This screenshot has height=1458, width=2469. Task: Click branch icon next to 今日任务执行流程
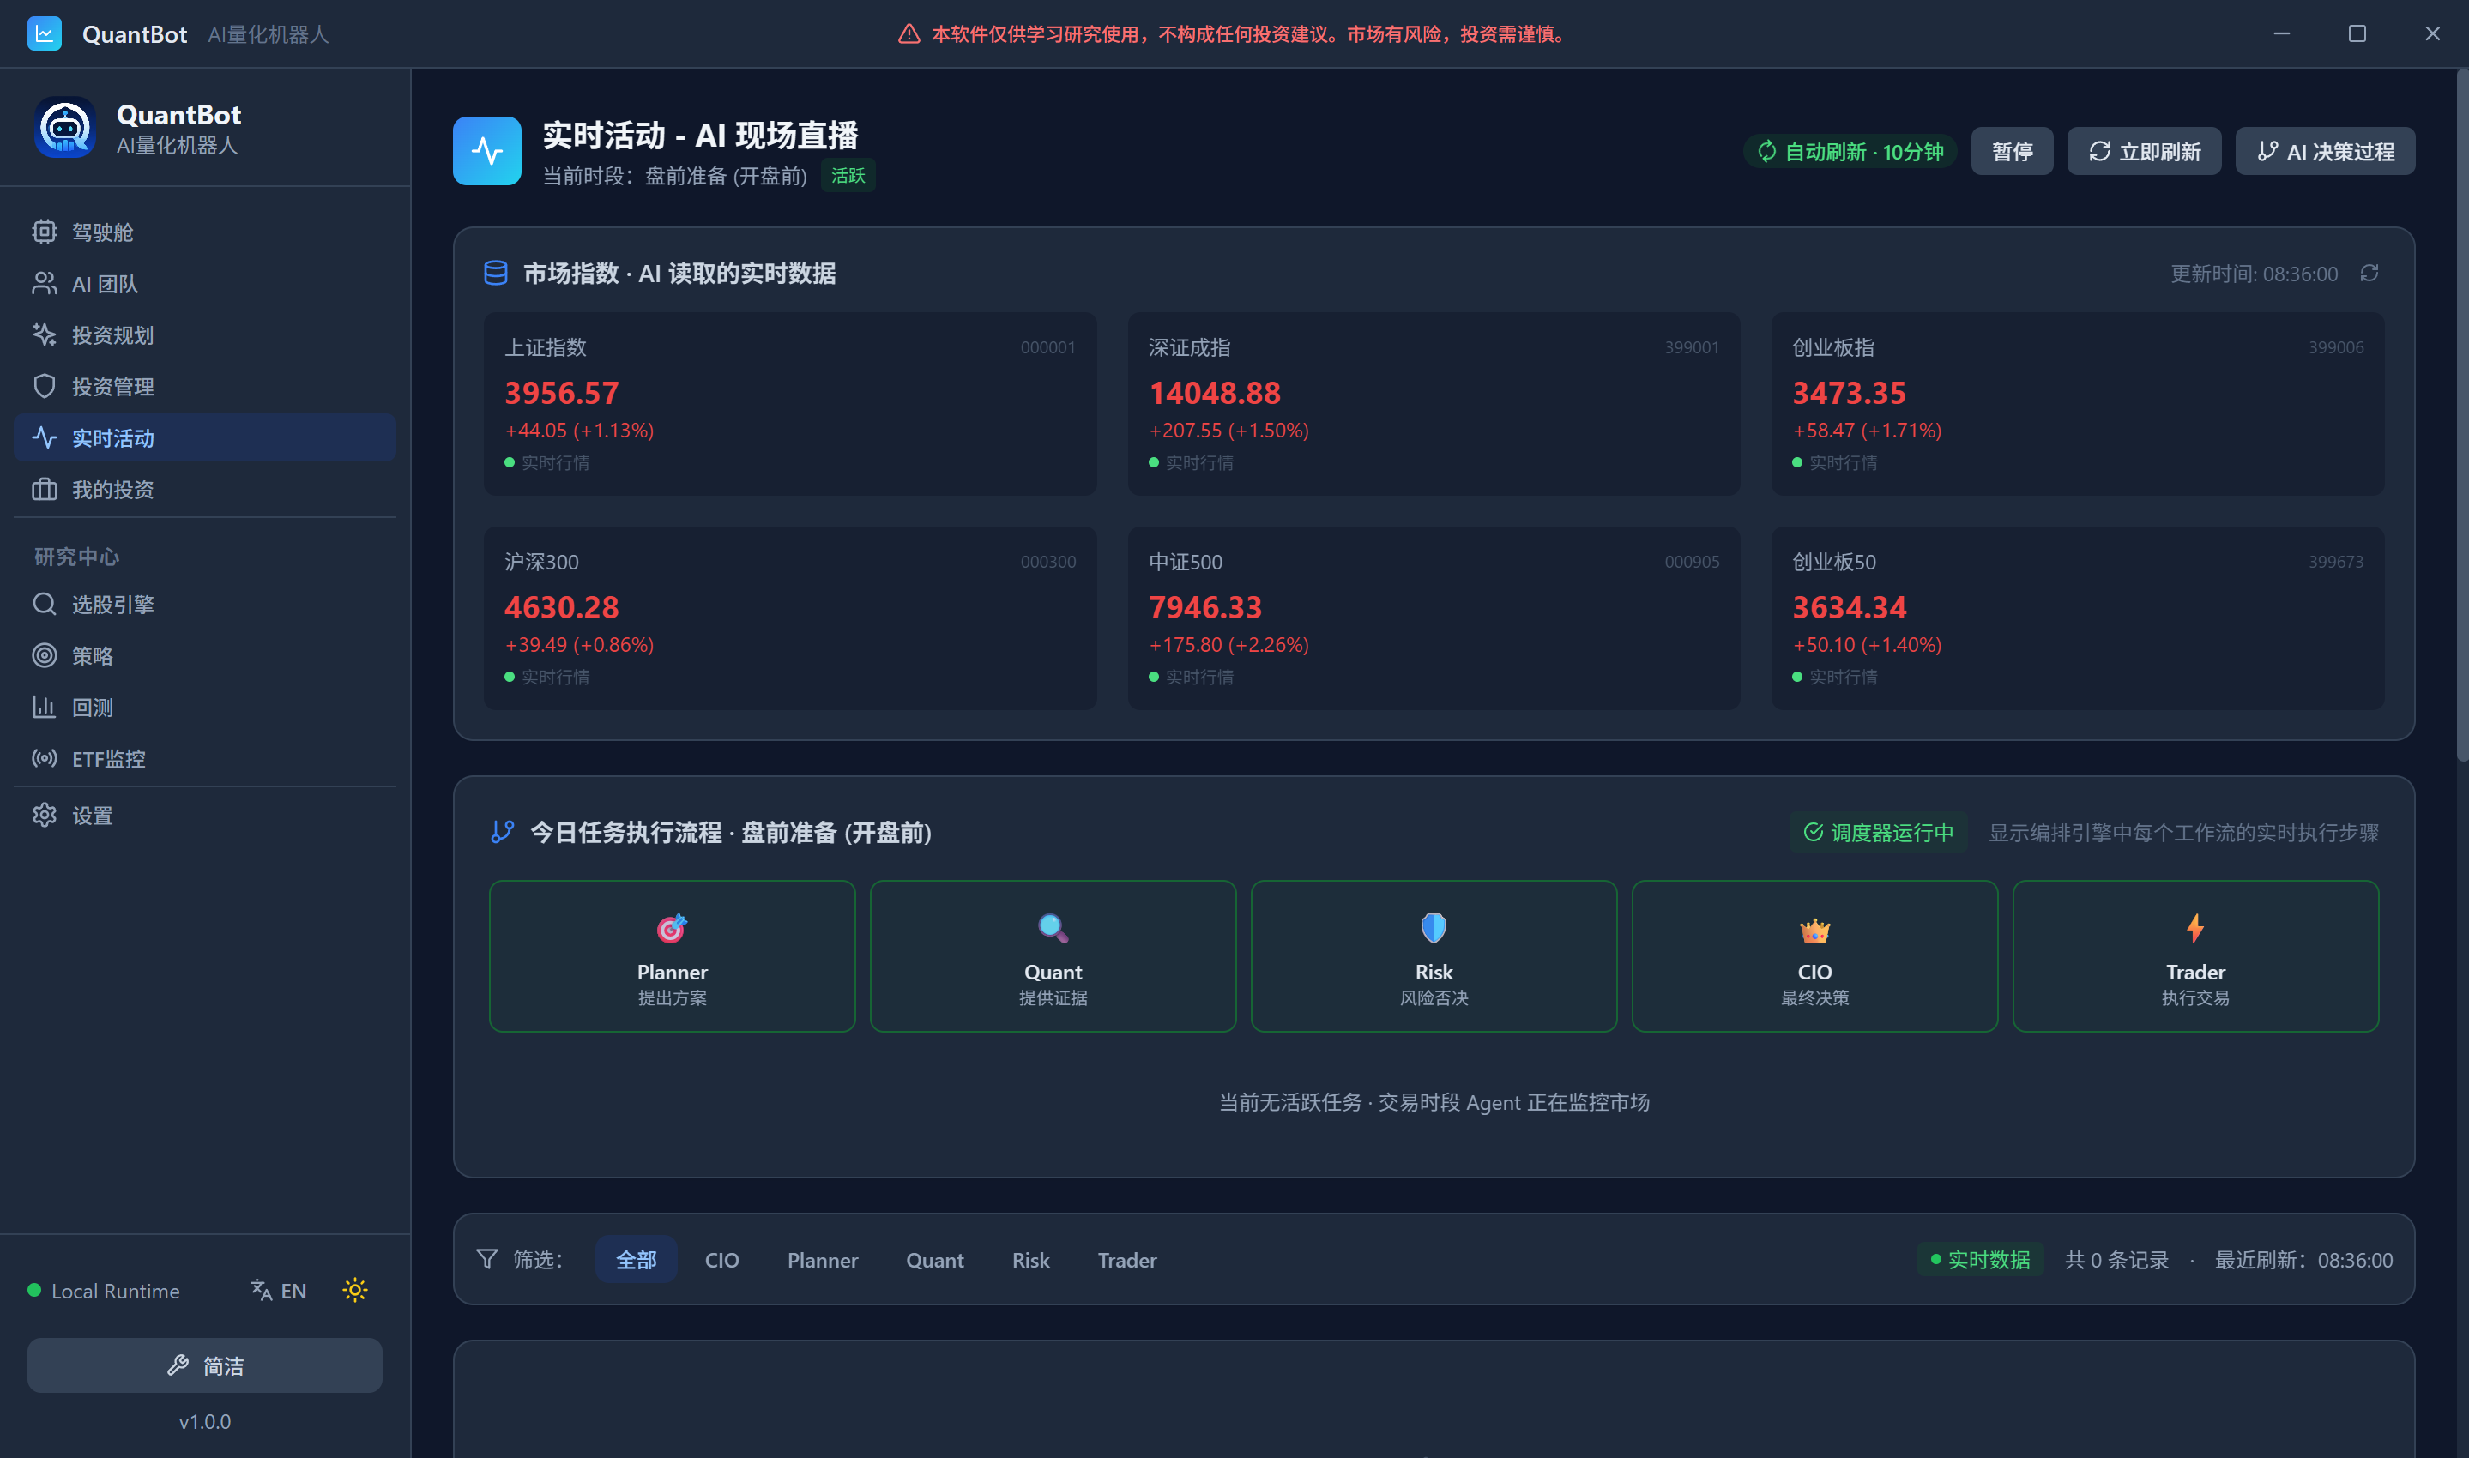click(502, 832)
